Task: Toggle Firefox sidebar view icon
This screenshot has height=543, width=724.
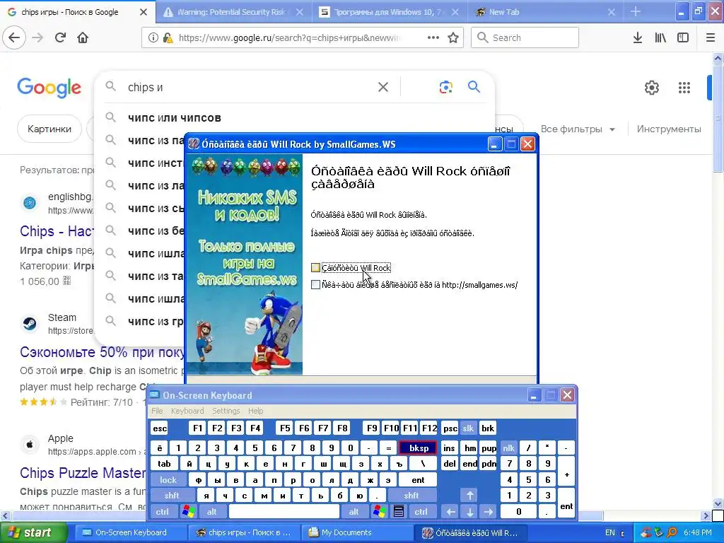Action: [x=683, y=37]
